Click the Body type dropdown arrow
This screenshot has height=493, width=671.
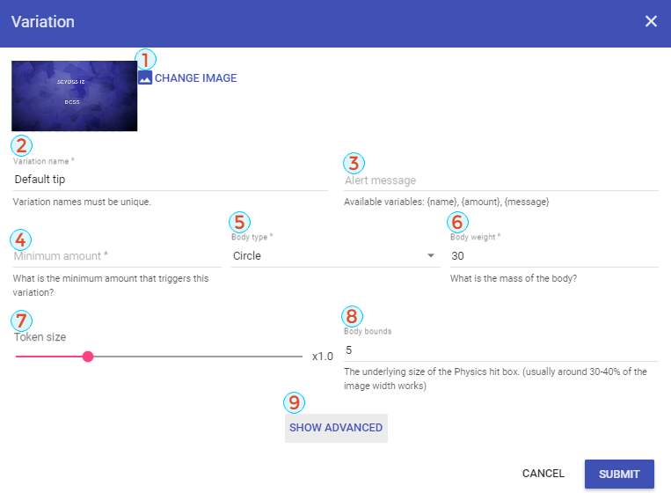[x=431, y=255]
